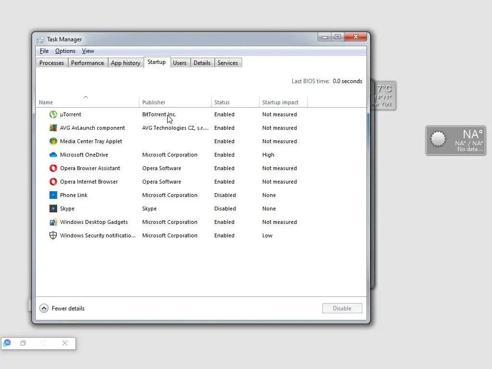Click the Fewer details label
Image resolution: width=492 pixels, height=369 pixels.
(68, 308)
